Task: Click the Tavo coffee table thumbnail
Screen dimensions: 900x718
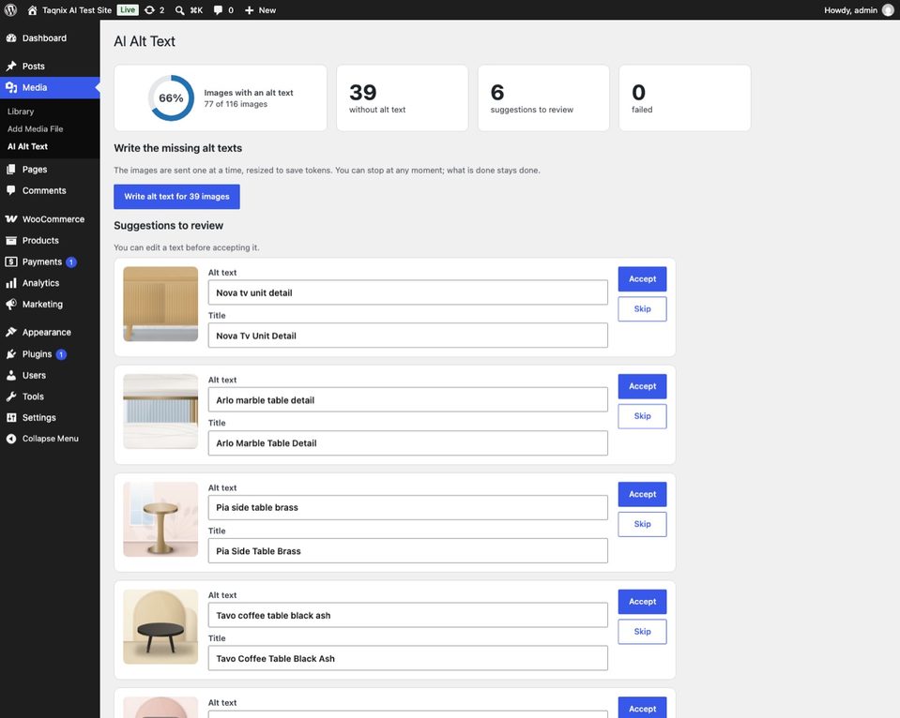Action: [160, 627]
